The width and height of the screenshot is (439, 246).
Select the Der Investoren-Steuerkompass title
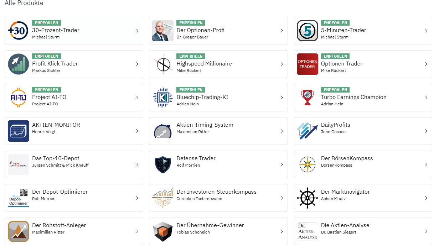tap(216, 192)
